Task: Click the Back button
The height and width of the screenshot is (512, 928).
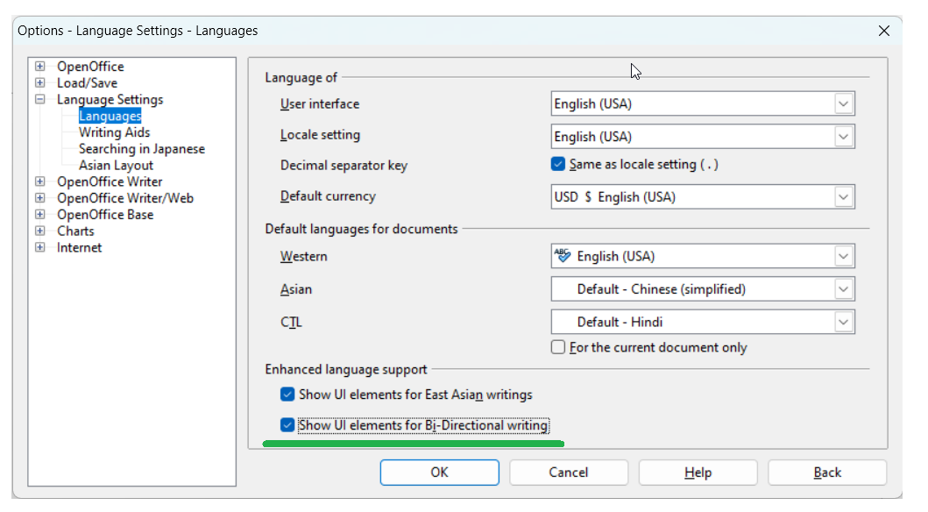Action: click(827, 473)
